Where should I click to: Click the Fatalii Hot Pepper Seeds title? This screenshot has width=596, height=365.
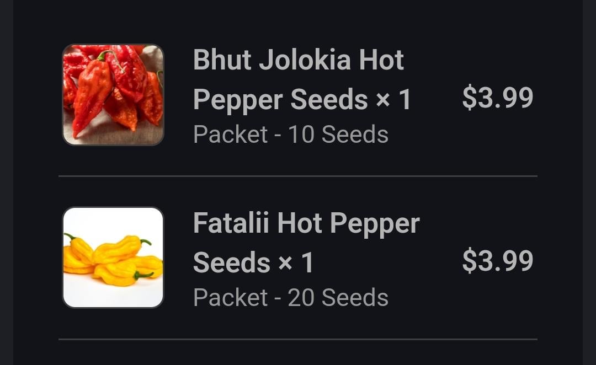[306, 243]
